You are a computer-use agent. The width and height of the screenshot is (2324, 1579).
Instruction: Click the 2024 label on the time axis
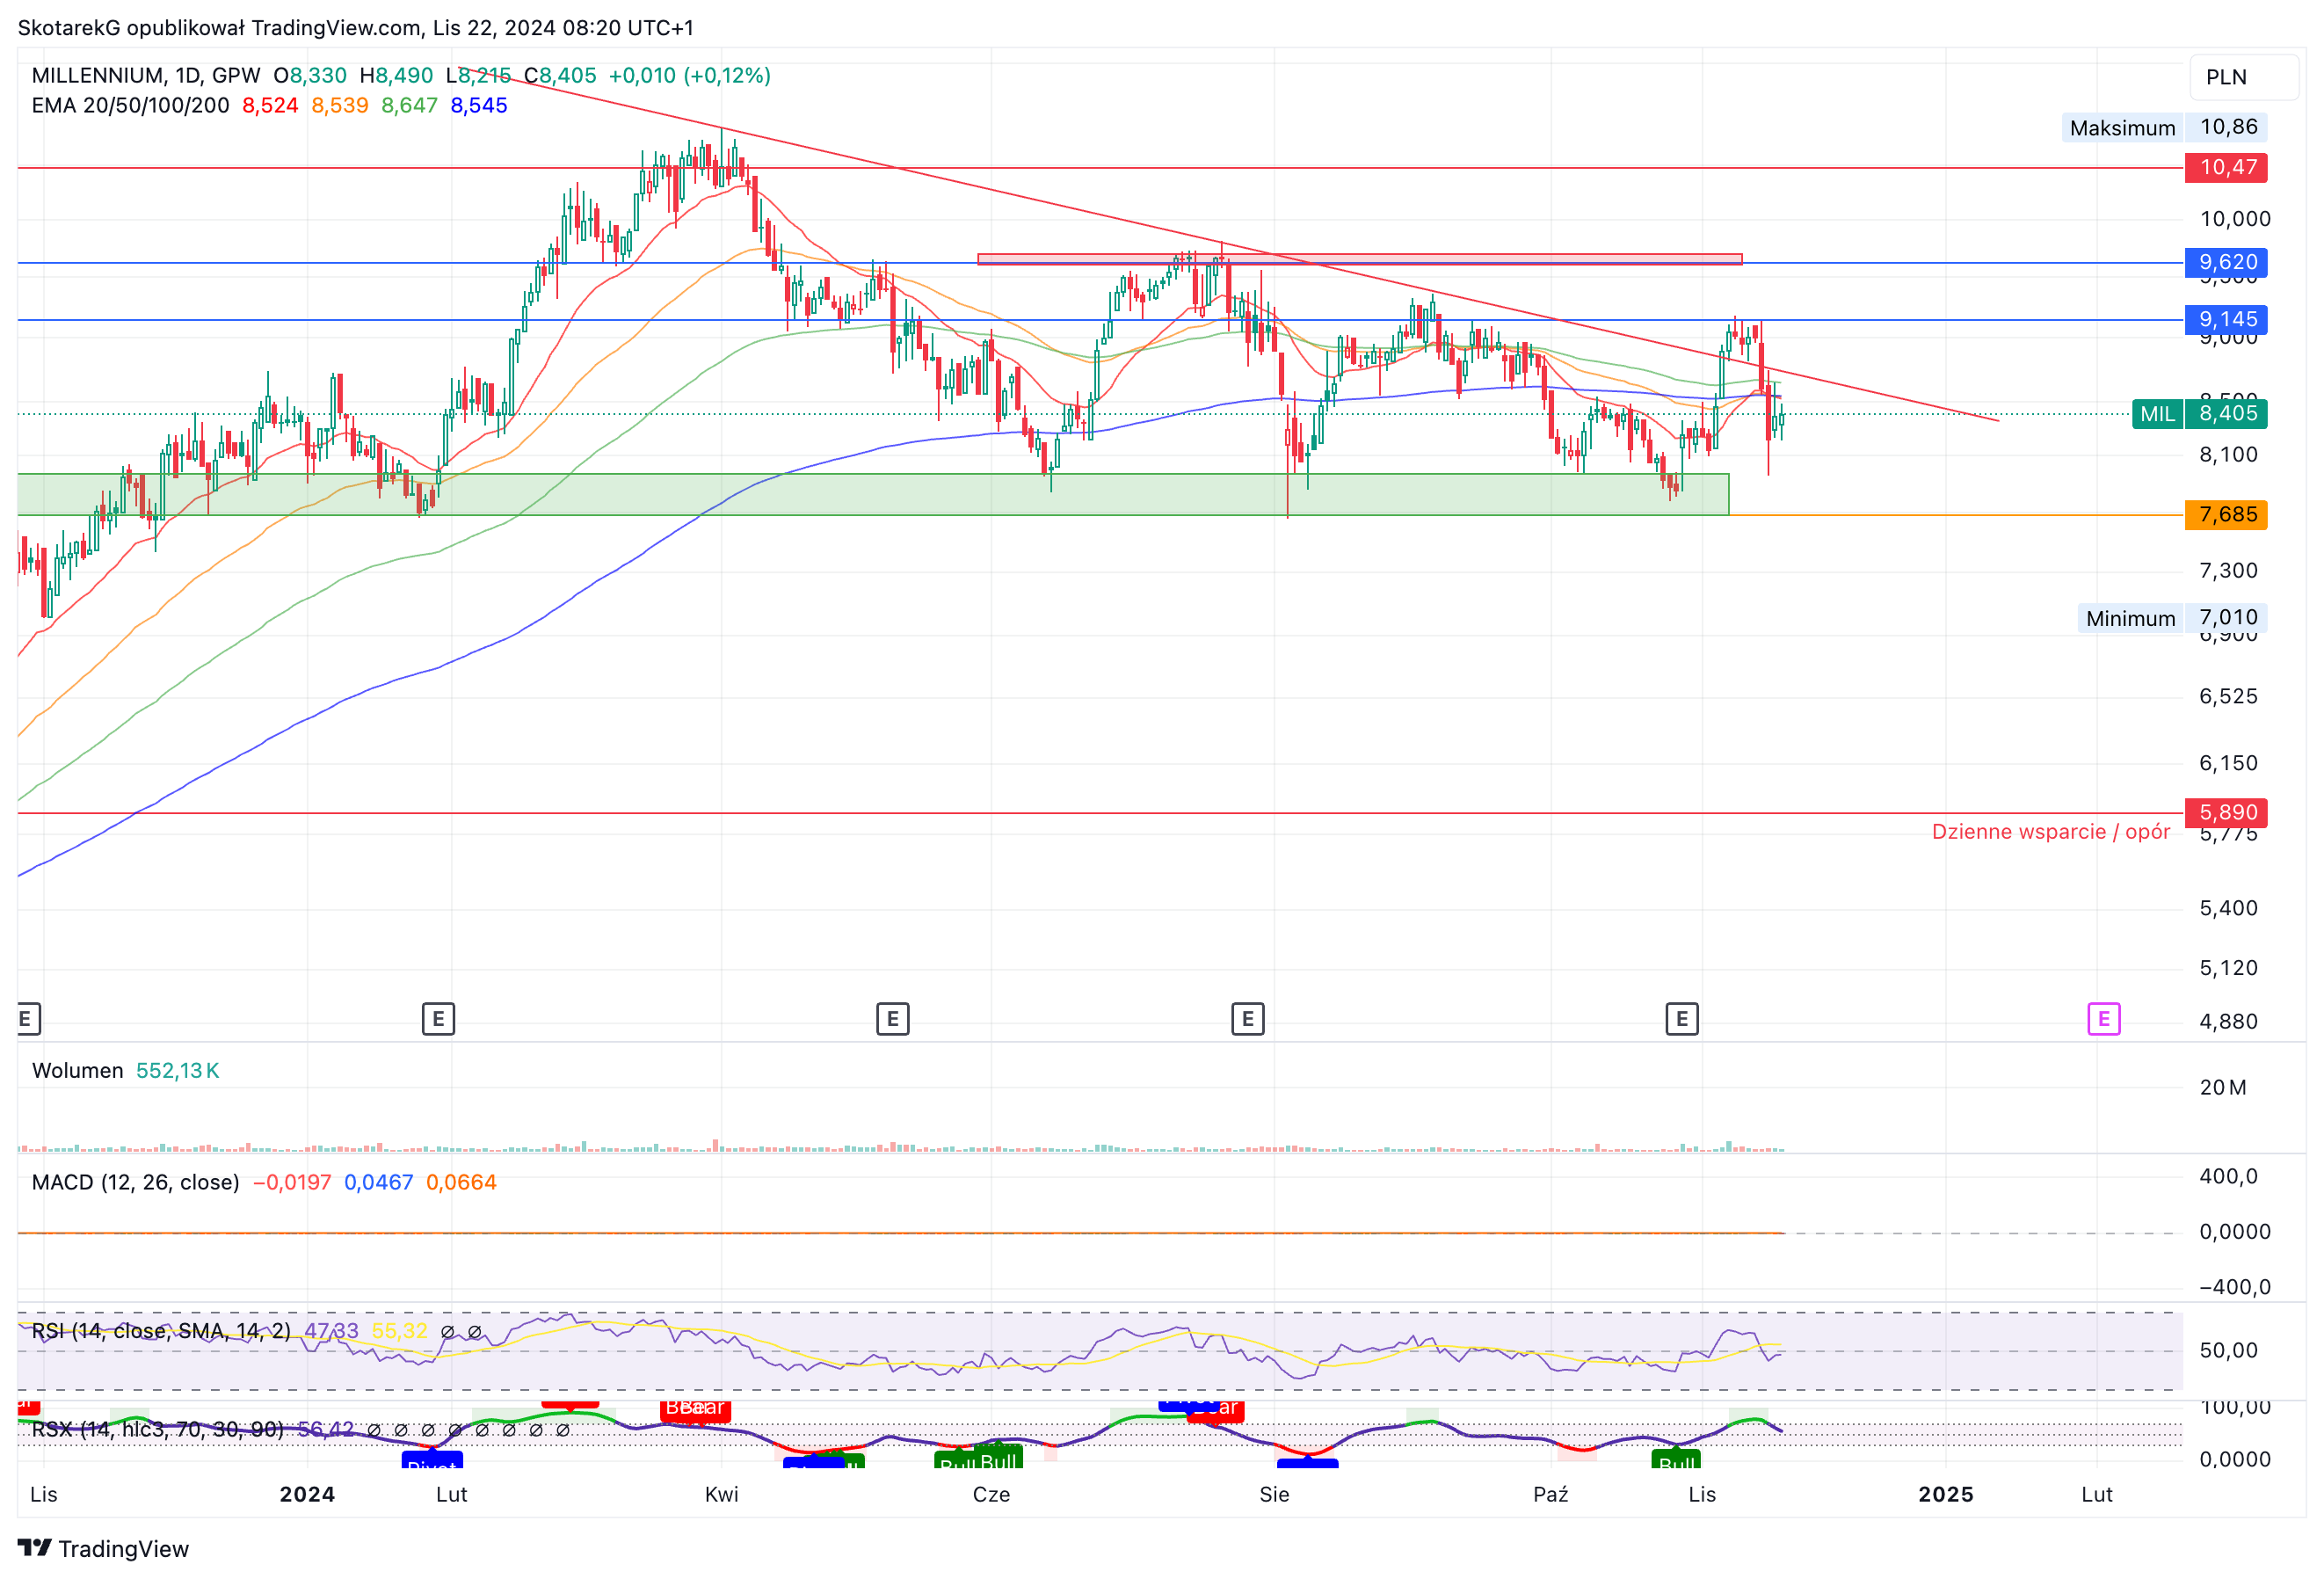click(307, 1494)
